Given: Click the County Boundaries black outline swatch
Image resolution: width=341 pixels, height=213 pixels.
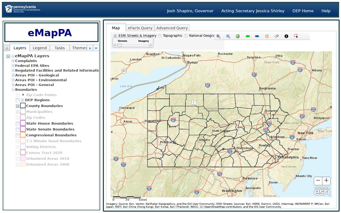Looking at the screenshot, I should tap(23, 106).
